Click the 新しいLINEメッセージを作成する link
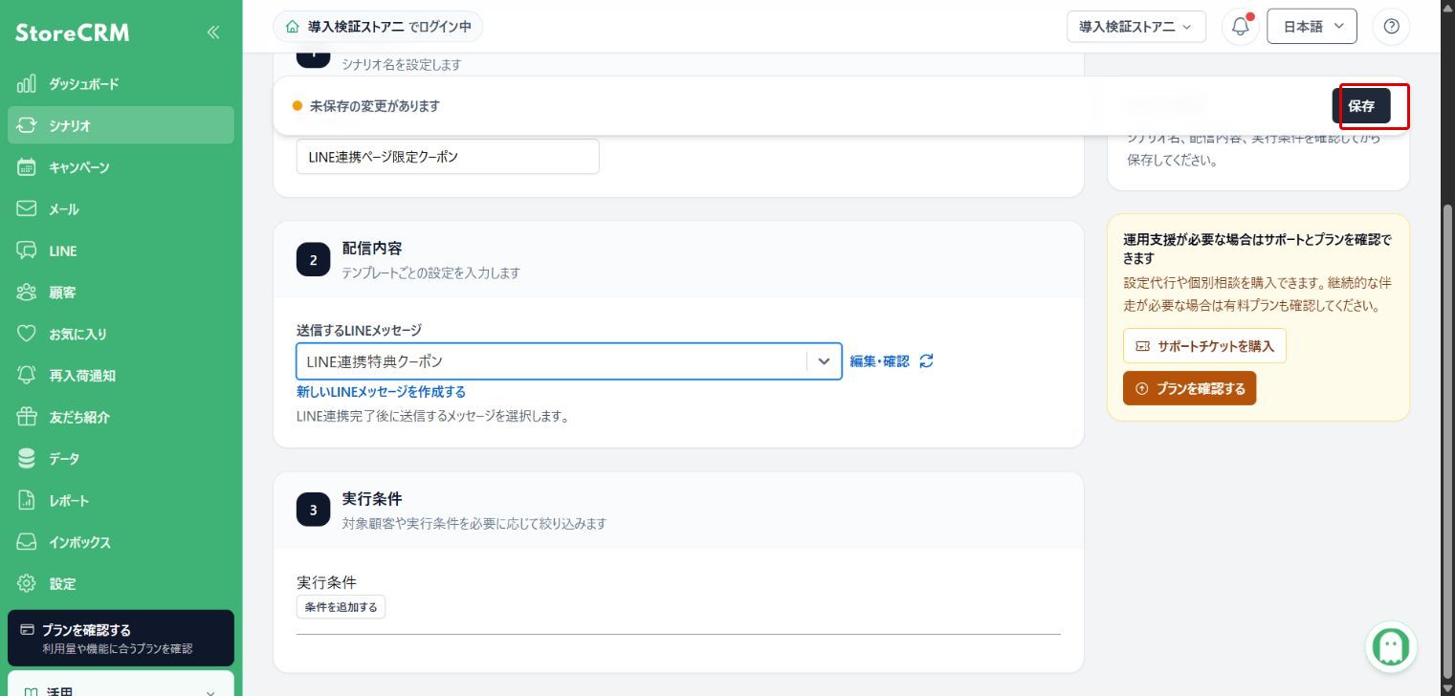The width and height of the screenshot is (1455, 696). pyautogui.click(x=381, y=392)
